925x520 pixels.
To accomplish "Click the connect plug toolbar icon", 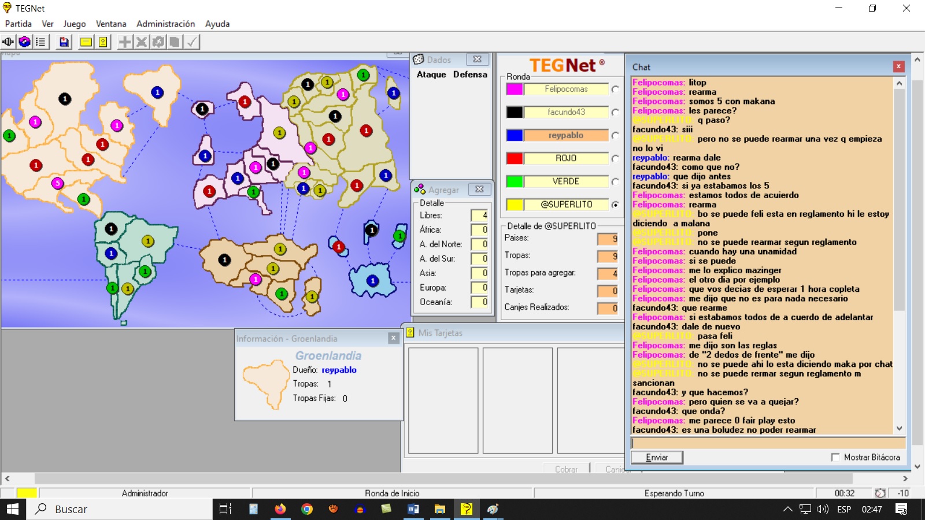I will [x=8, y=42].
